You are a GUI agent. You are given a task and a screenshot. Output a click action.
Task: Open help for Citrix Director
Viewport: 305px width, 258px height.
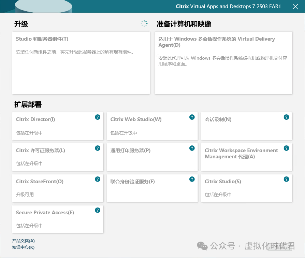coord(98,117)
